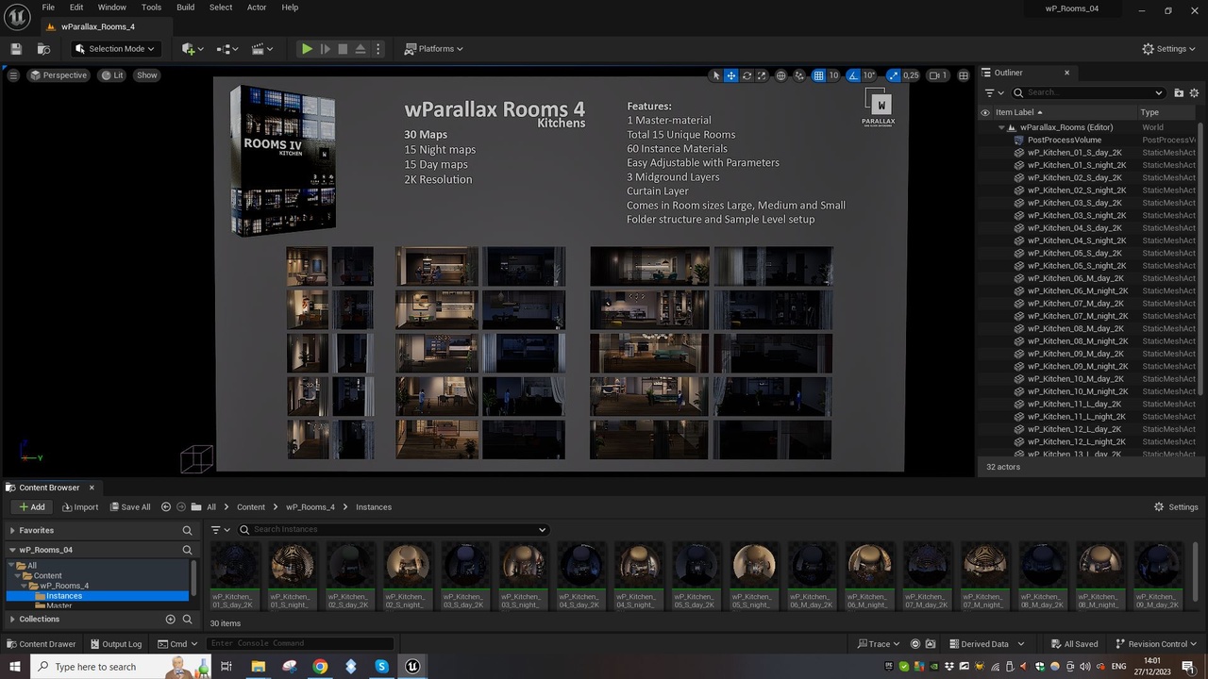The height and width of the screenshot is (679, 1208).
Task: Open the Edit menu
Action: (x=76, y=8)
